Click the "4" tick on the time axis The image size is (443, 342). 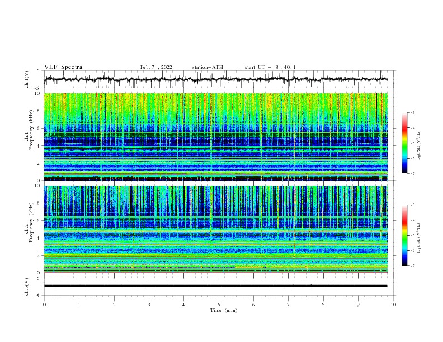pos(183,305)
